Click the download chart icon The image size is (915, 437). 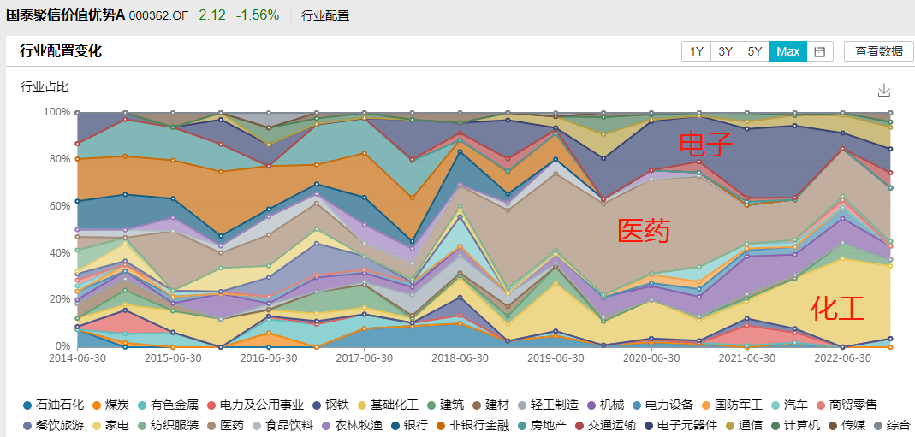point(884,91)
